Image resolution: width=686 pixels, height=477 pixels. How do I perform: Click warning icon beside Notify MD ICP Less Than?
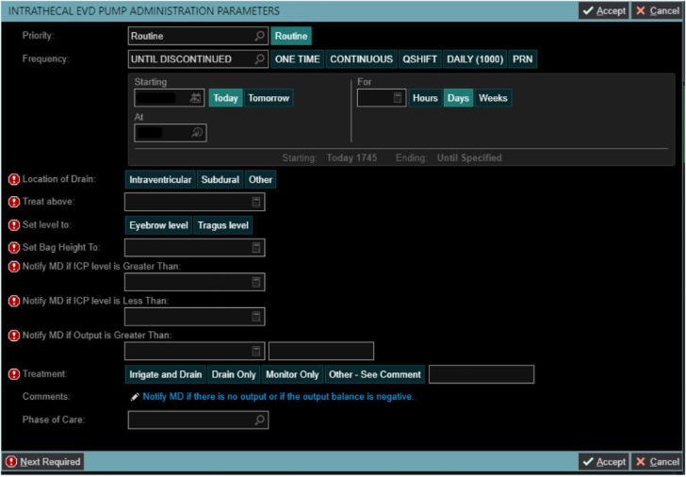coord(14,301)
